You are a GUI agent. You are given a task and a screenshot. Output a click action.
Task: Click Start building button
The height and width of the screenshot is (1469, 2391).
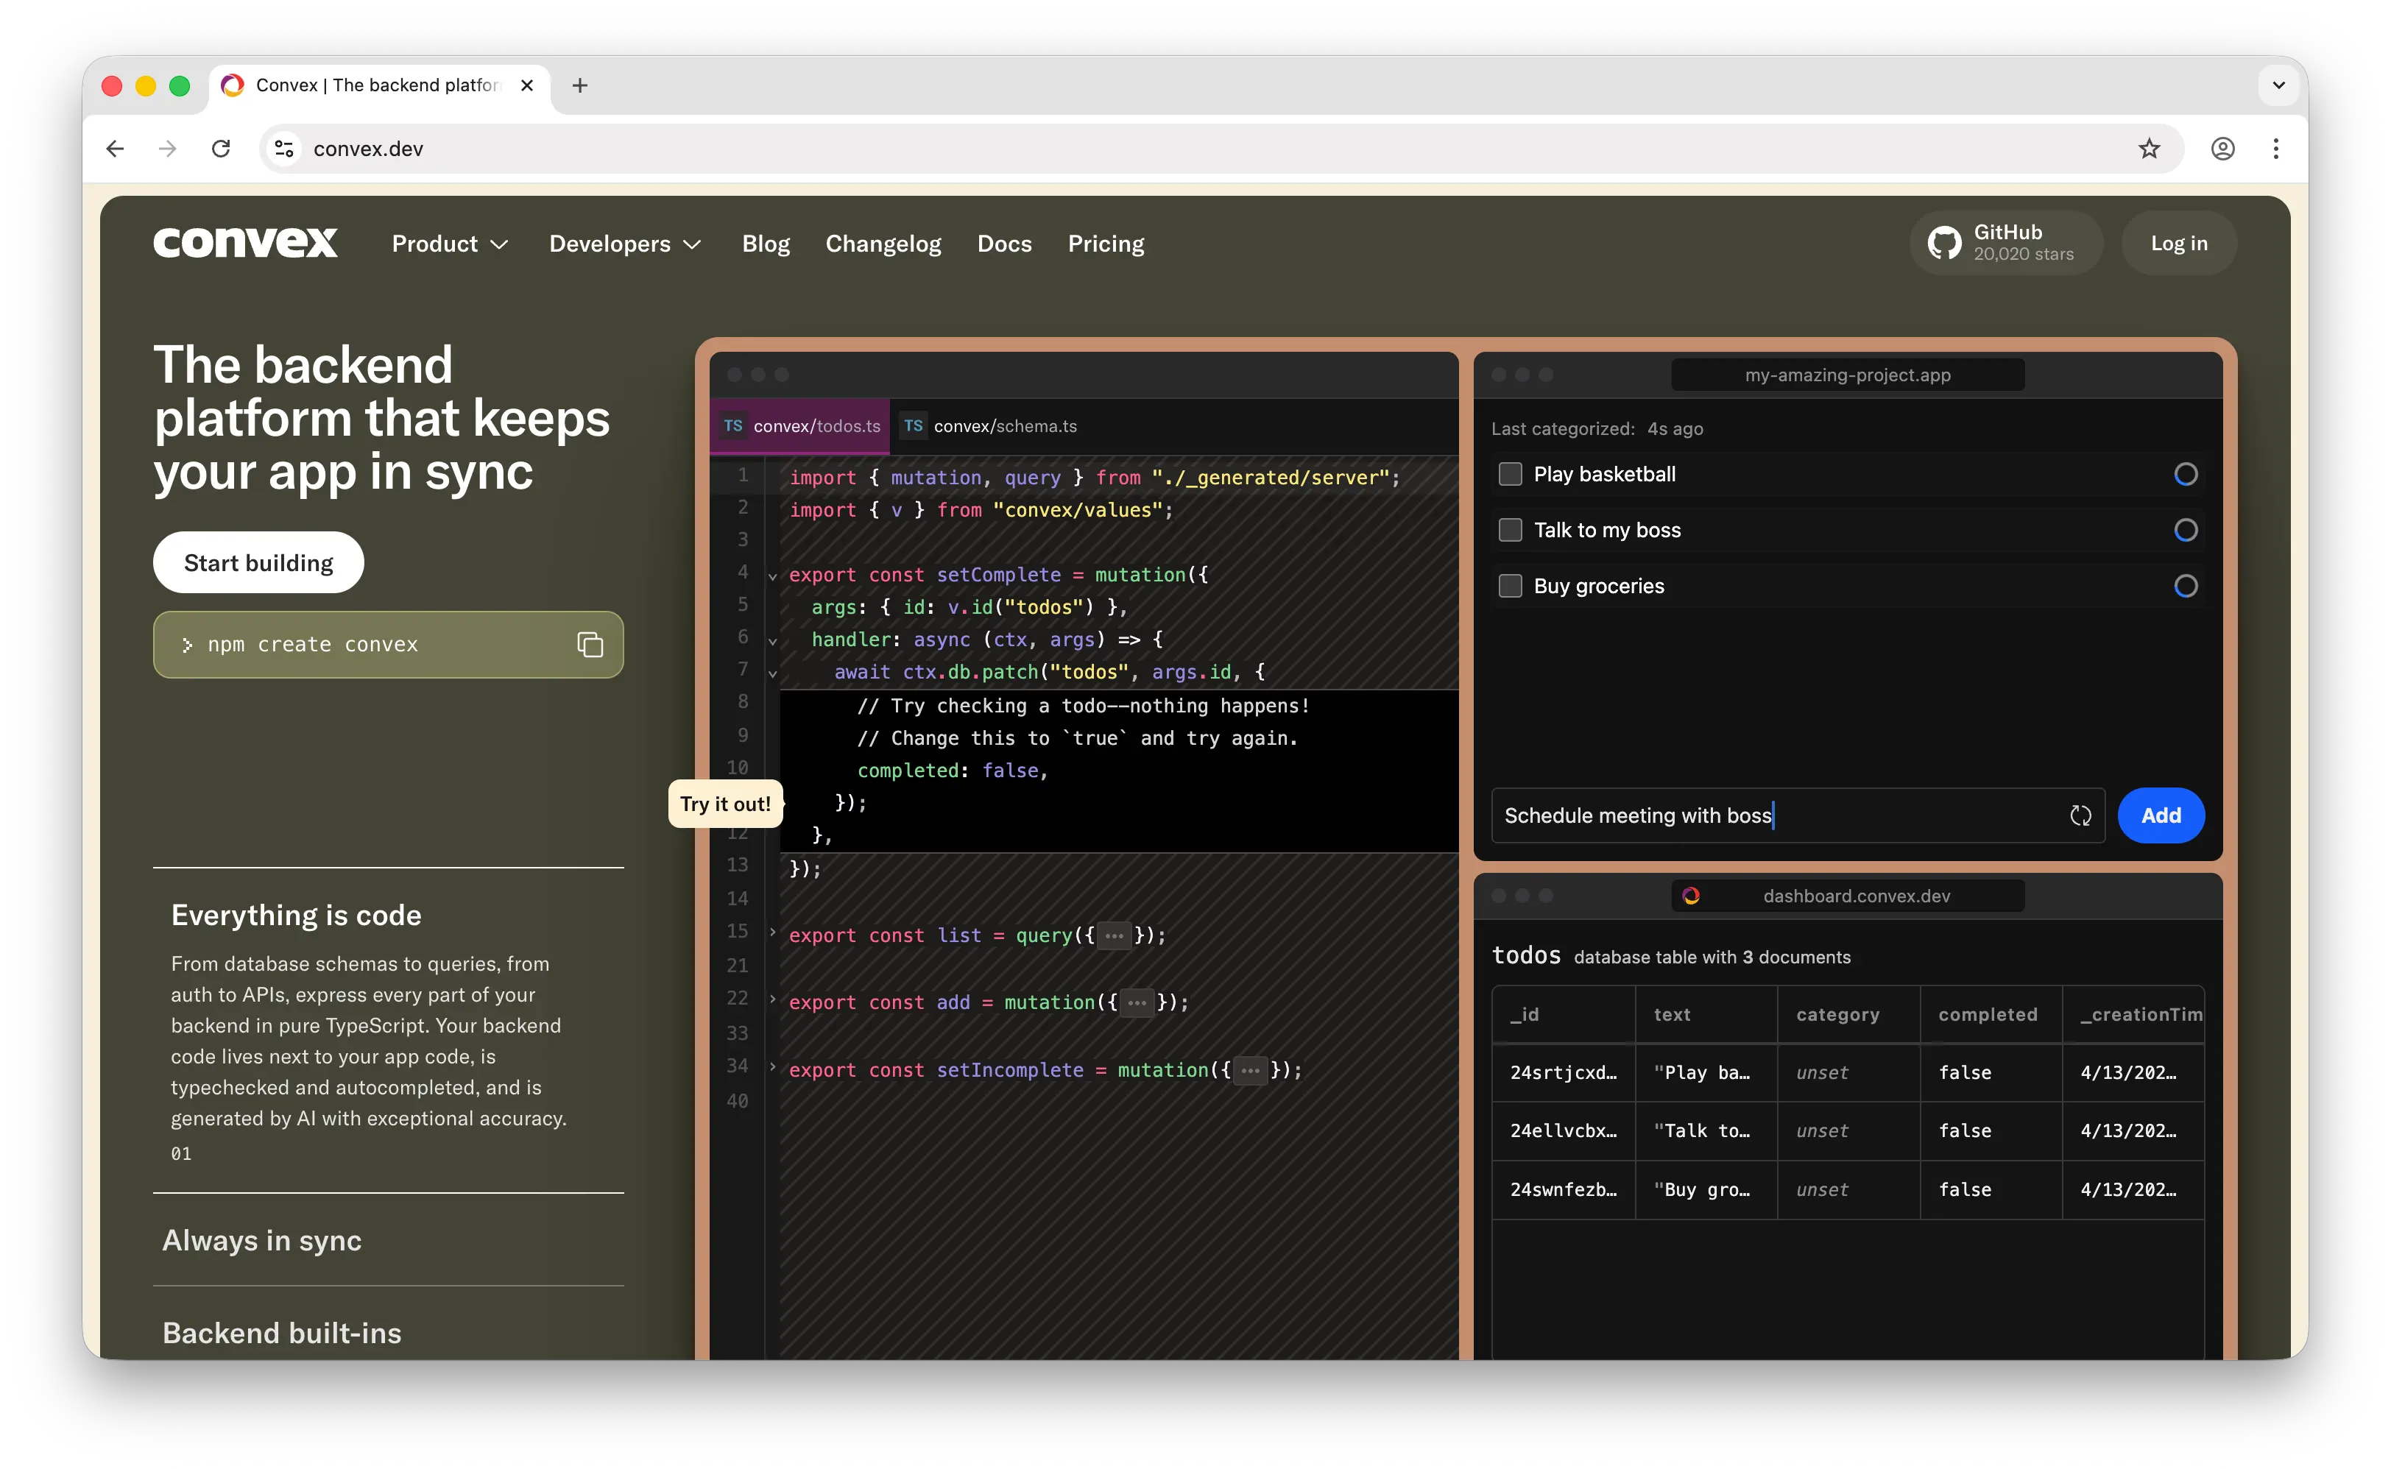(x=258, y=562)
